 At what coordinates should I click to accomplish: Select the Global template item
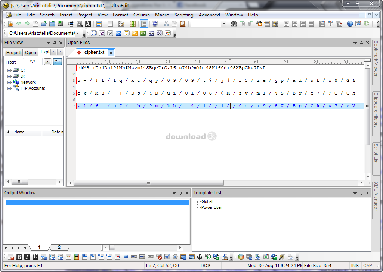point(207,201)
